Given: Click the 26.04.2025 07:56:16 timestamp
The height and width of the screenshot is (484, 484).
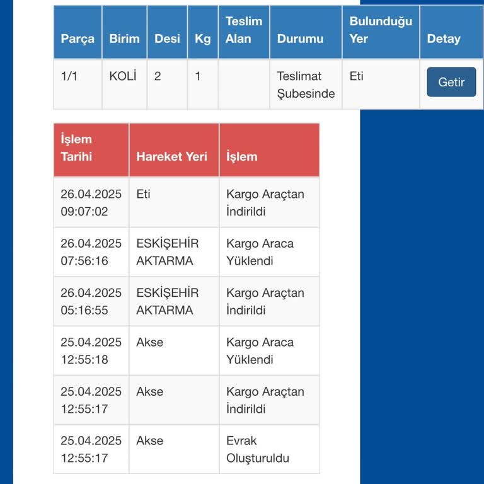Looking at the screenshot, I should 91,252.
